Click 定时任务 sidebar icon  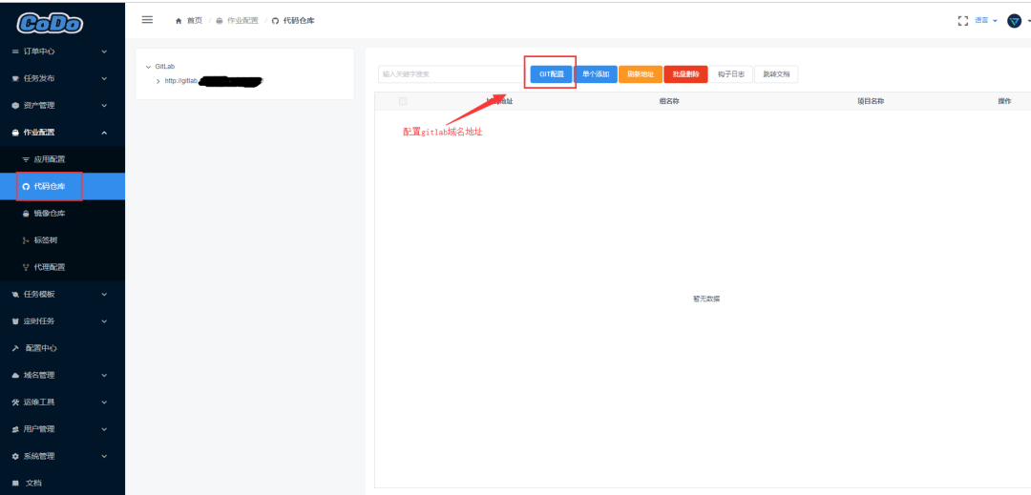point(15,321)
